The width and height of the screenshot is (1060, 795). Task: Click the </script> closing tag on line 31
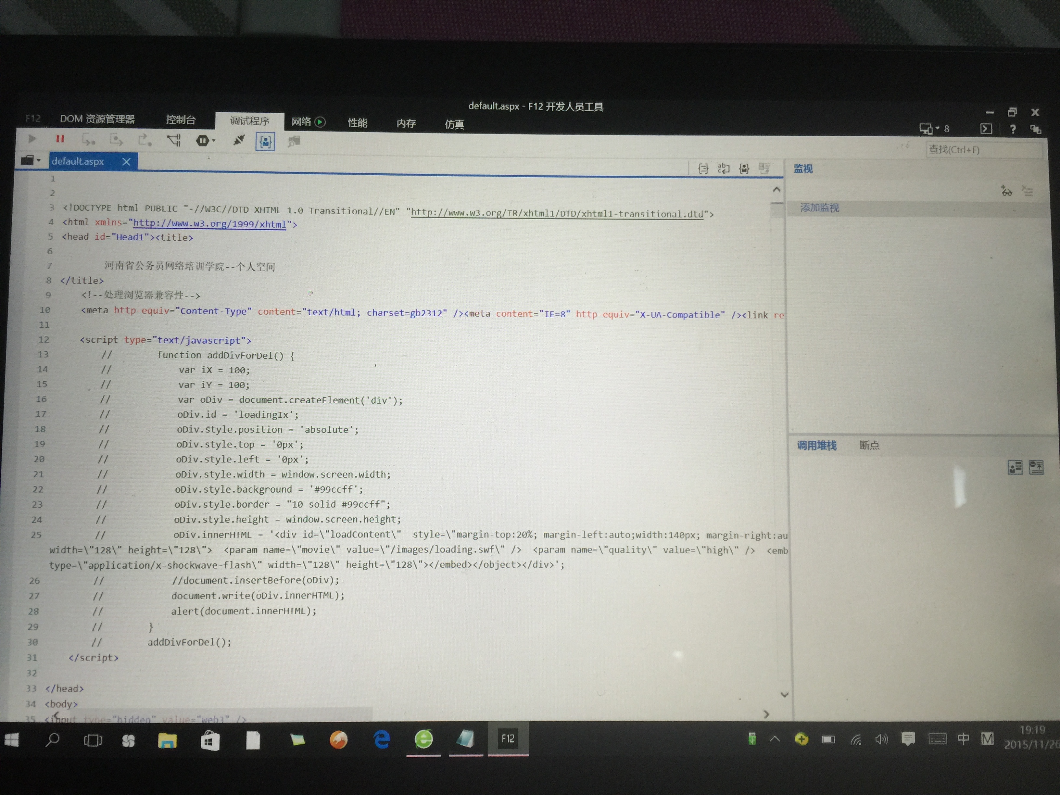coord(94,658)
